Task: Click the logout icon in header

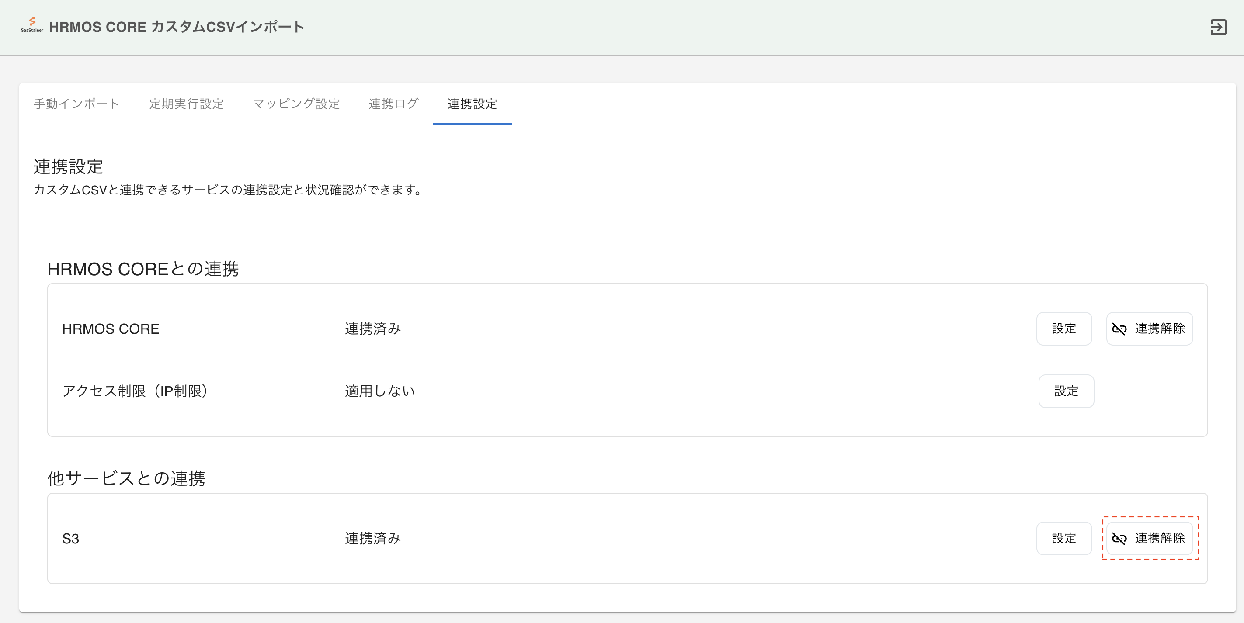Action: (1218, 27)
